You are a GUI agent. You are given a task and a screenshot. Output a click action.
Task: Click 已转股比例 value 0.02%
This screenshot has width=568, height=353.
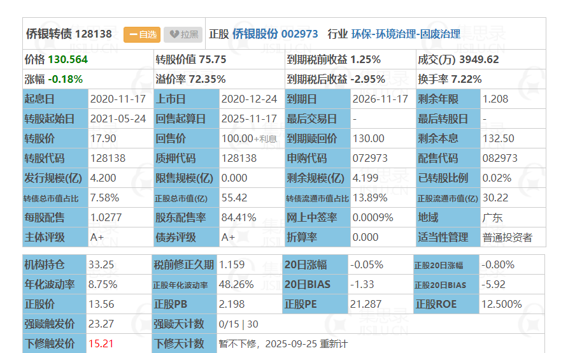point(497,178)
